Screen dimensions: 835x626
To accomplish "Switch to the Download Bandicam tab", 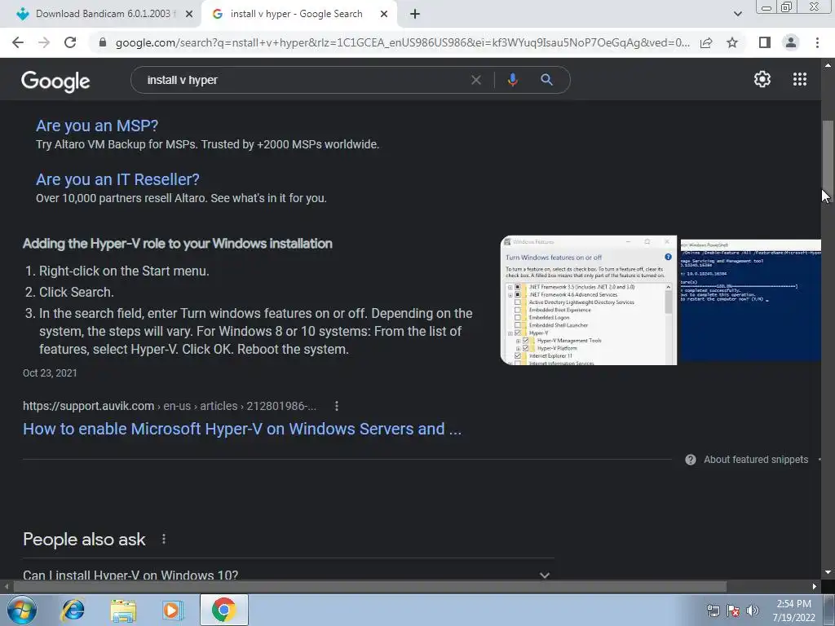I will (101, 14).
